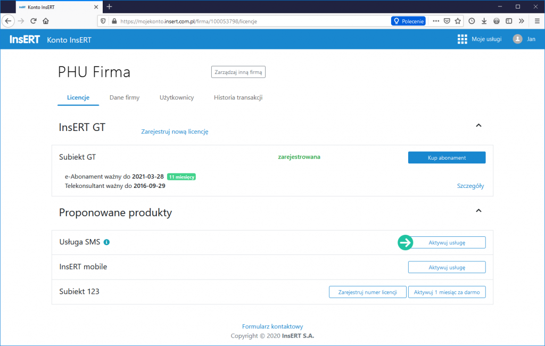Click Aktywuj usługę for Usługa SMS
This screenshot has width=545, height=346.
point(447,243)
